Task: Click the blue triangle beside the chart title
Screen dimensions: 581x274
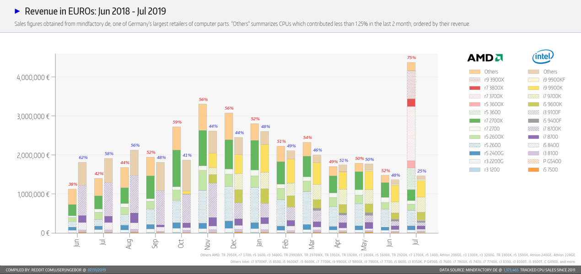Action: (x=17, y=11)
